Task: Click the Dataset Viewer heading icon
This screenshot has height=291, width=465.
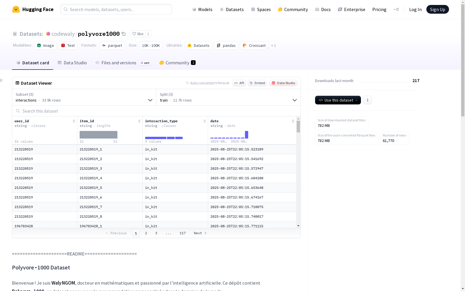Action: coord(17,83)
